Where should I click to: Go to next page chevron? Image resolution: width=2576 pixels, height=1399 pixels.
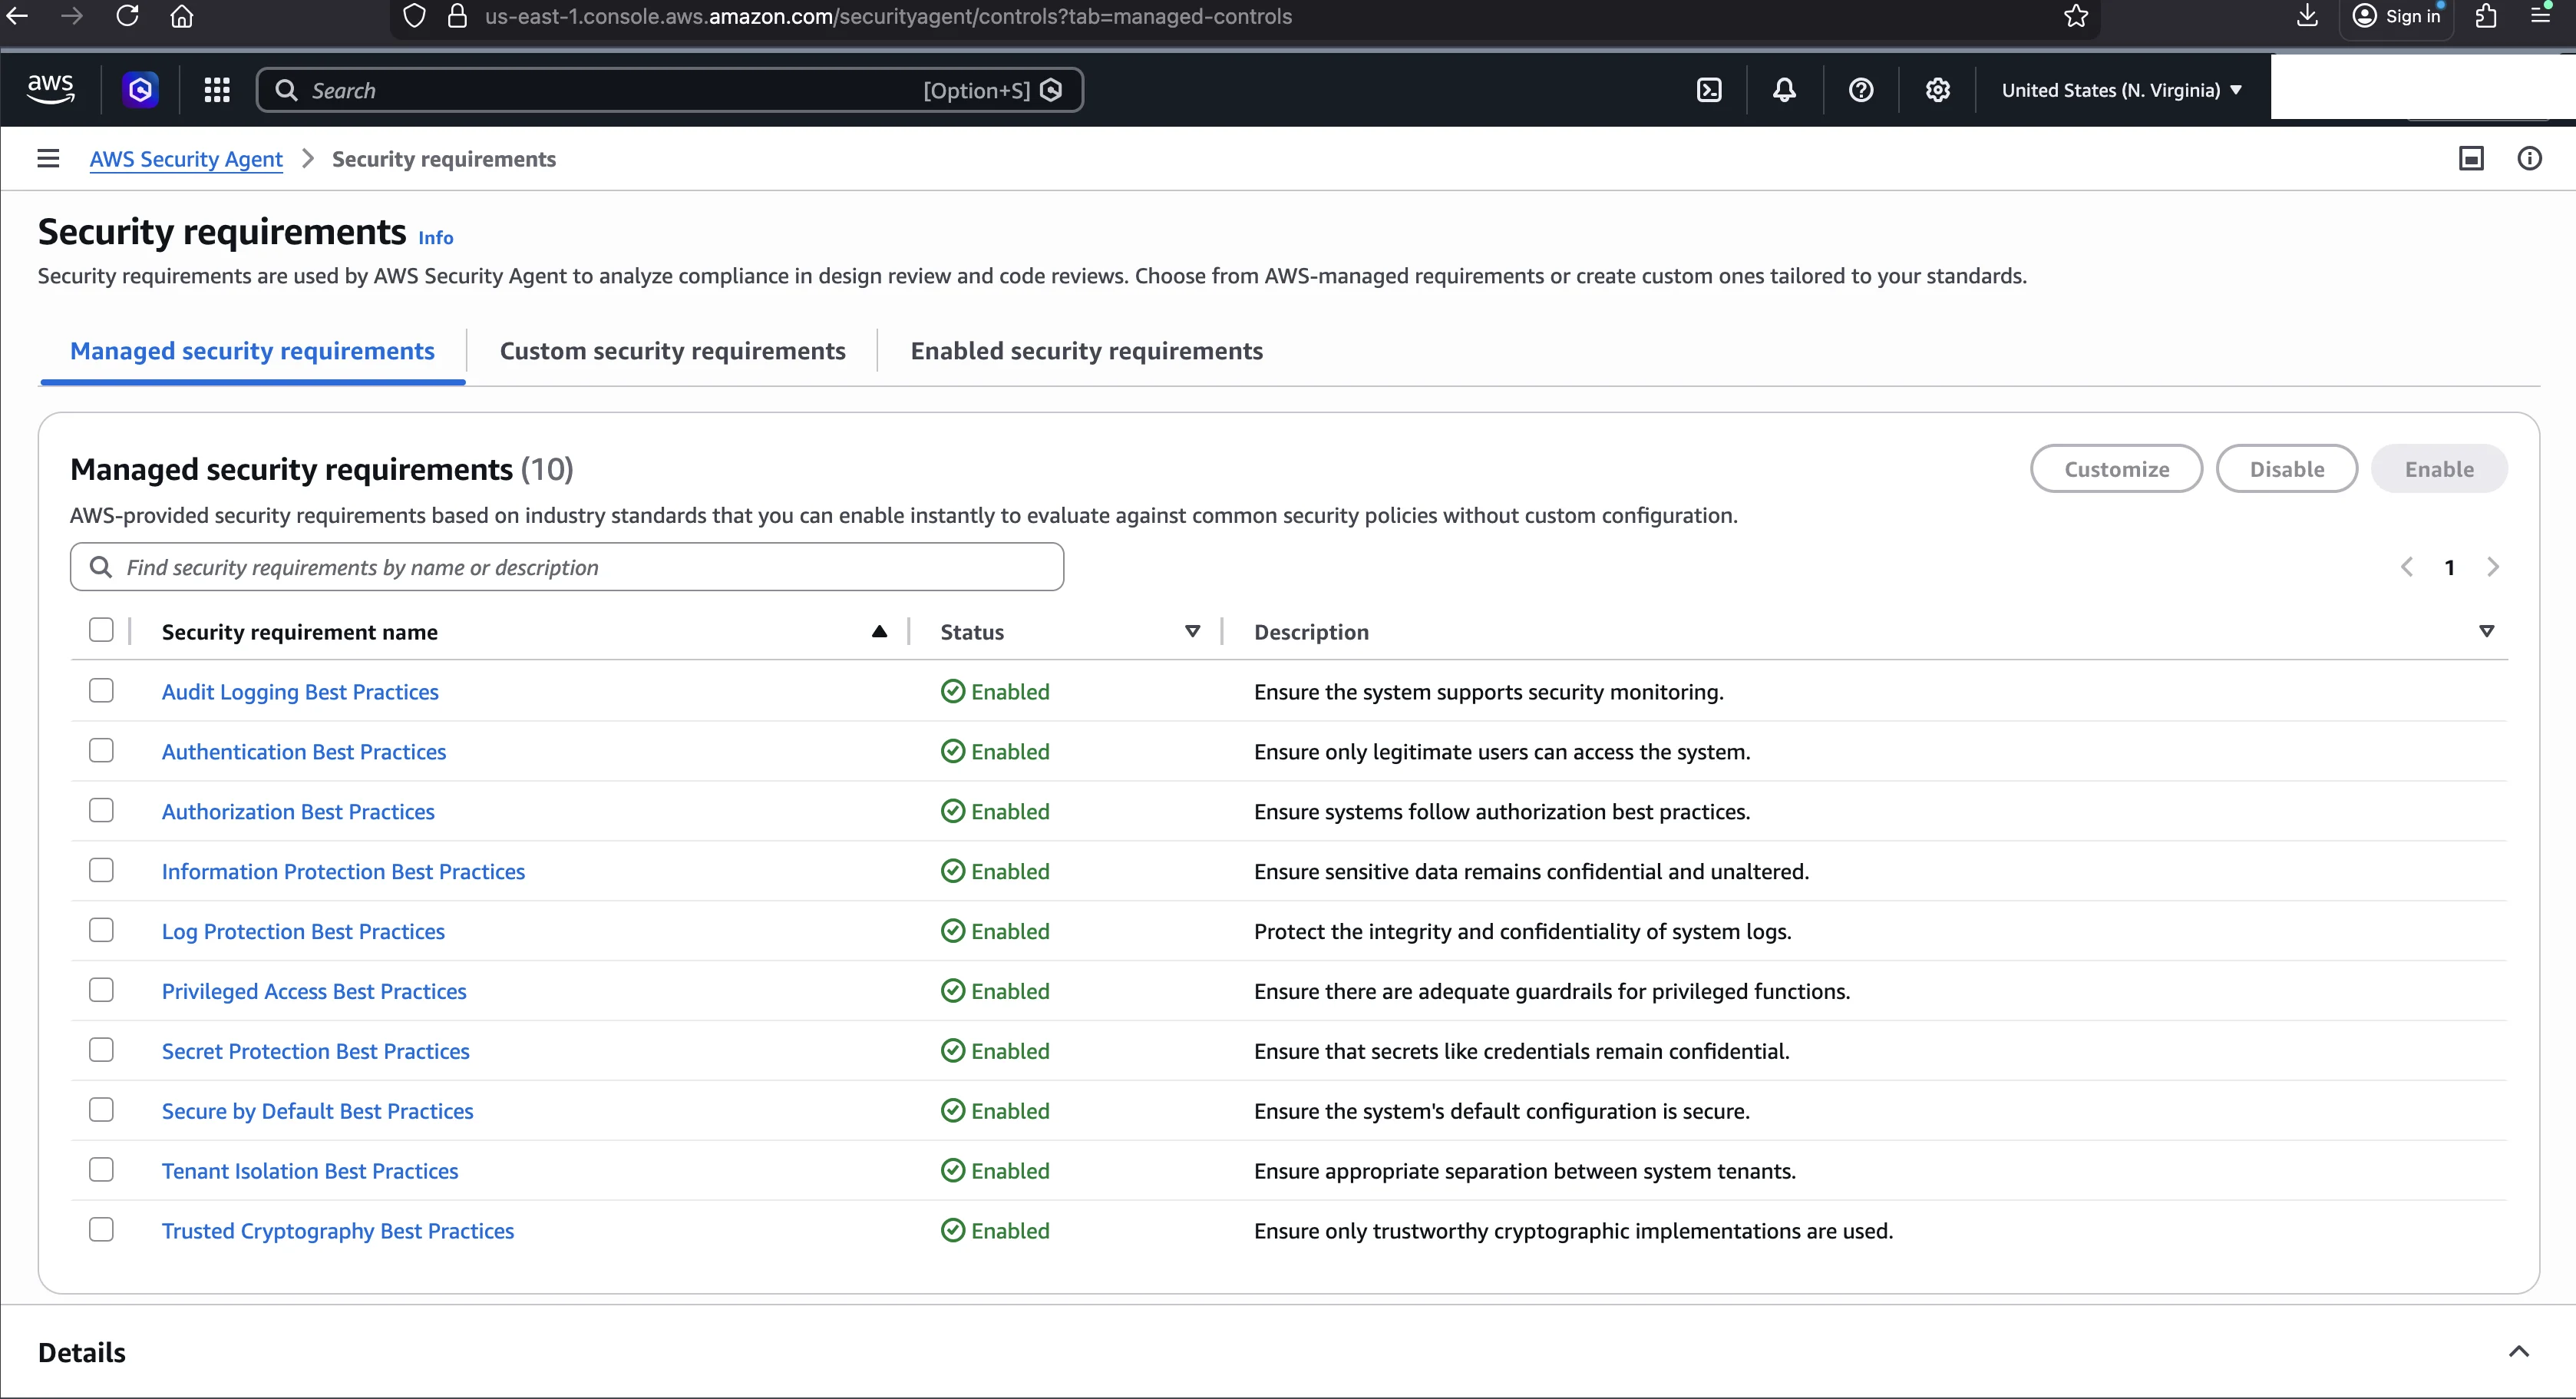(2493, 567)
